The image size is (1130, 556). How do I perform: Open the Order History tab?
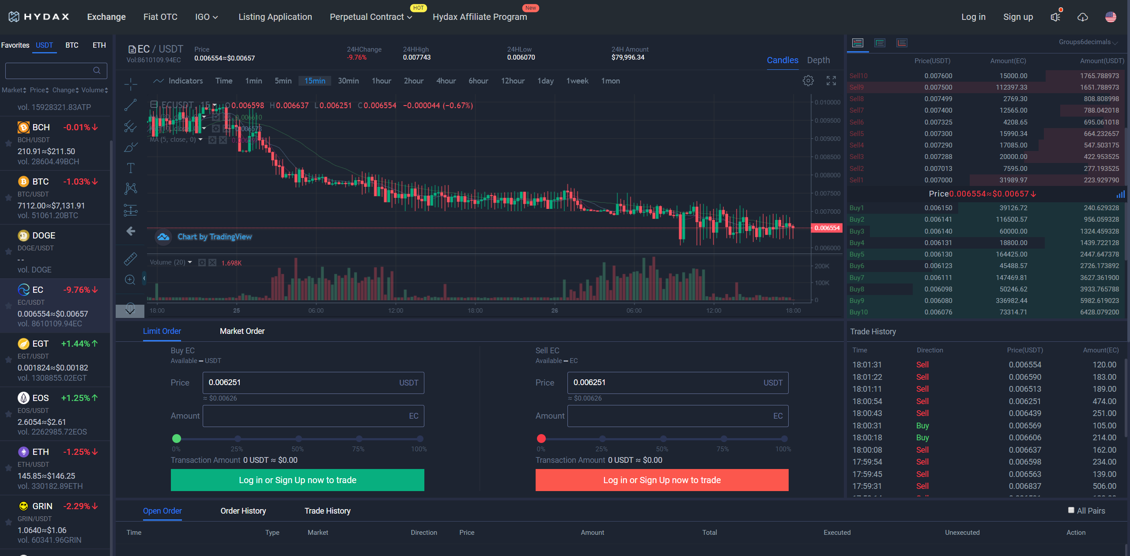(x=243, y=511)
